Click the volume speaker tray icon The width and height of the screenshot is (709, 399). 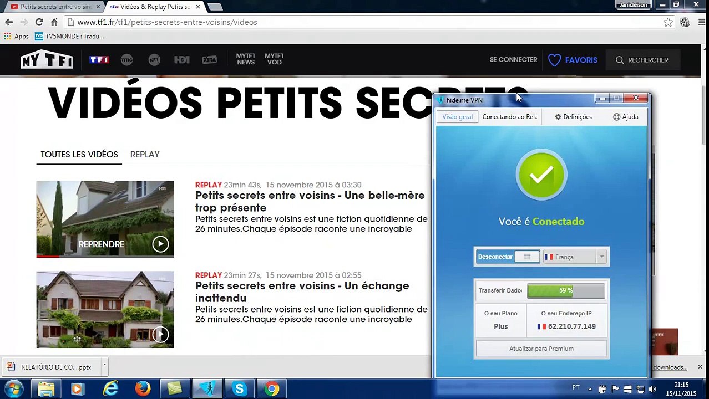click(x=652, y=389)
